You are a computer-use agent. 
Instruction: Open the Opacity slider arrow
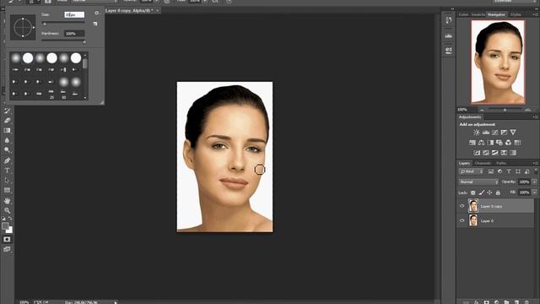point(534,182)
